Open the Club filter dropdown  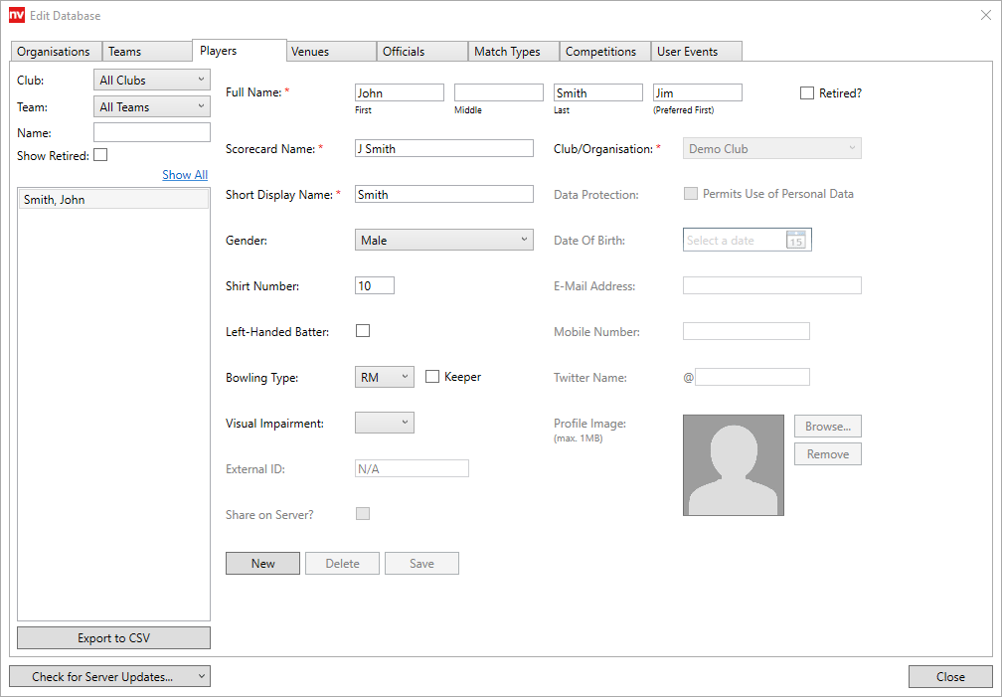pos(153,81)
